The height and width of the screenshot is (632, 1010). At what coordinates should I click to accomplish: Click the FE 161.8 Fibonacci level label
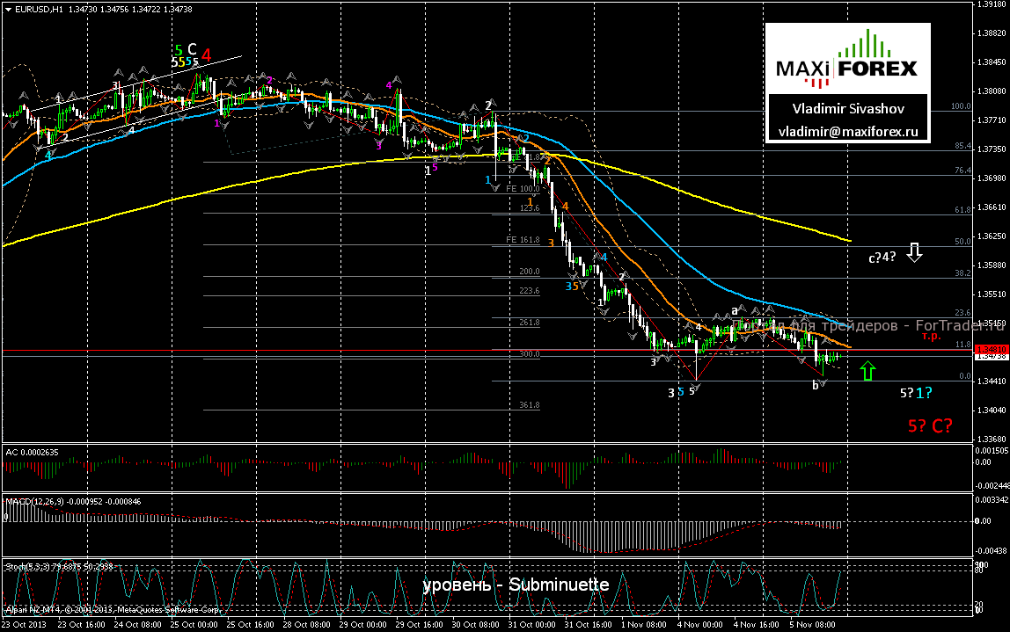coord(522,239)
